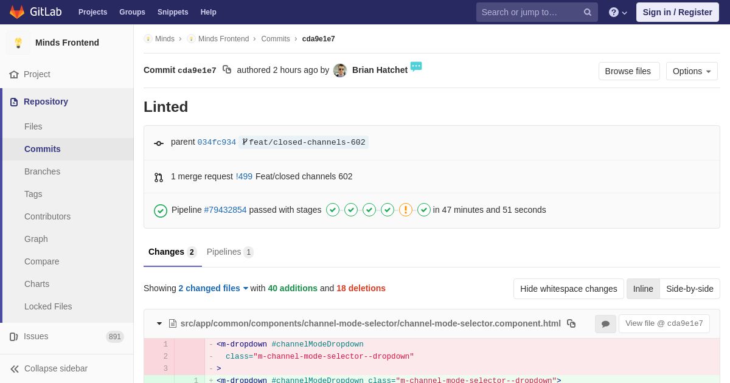This screenshot has height=383, width=730.
Task: Collapse the channel-mode-selector file diff
Action: tap(159, 323)
